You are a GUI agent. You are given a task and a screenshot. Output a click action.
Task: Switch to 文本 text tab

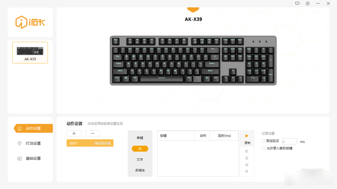pyautogui.click(x=140, y=160)
